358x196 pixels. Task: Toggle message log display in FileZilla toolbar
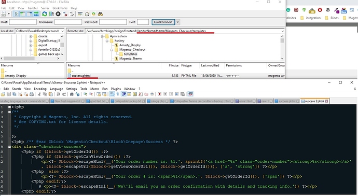coord(16,14)
